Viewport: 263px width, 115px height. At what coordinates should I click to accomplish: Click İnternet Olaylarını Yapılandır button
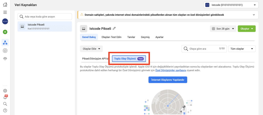click(x=168, y=80)
